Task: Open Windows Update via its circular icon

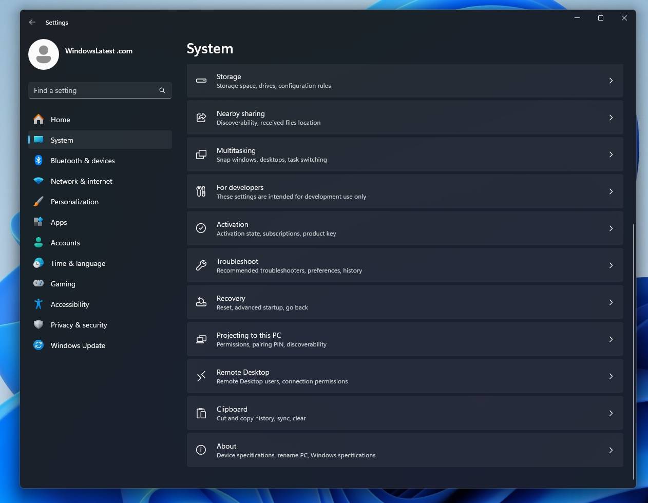Action: click(39, 345)
